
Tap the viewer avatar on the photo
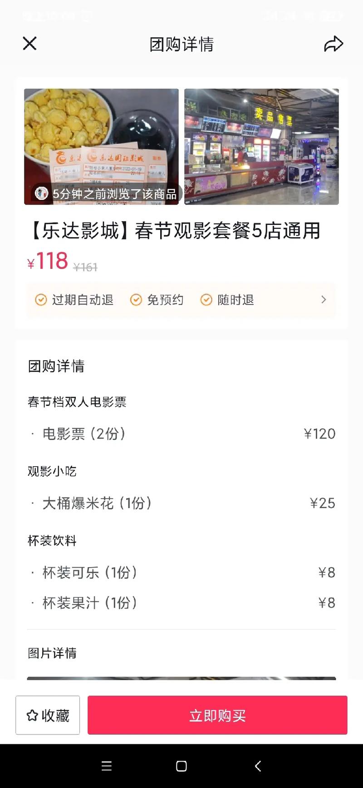pyautogui.click(x=42, y=194)
